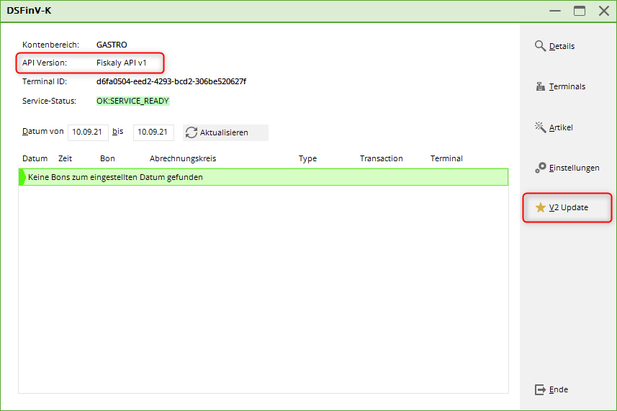Click the Aktualisieren button label
The width and height of the screenshot is (617, 411).
pos(224,132)
